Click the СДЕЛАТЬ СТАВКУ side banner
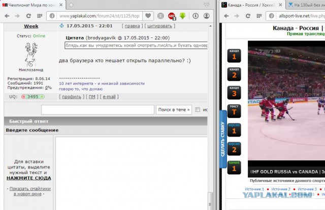This screenshot has width=325, height=210. (x=223, y=139)
